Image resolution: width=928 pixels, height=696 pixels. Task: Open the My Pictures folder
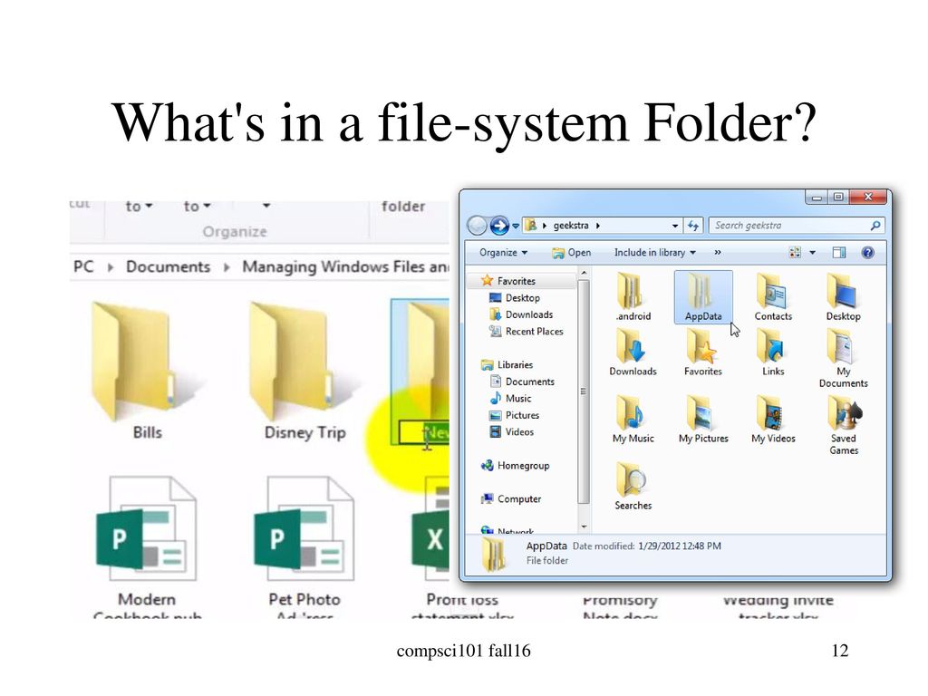point(703,419)
